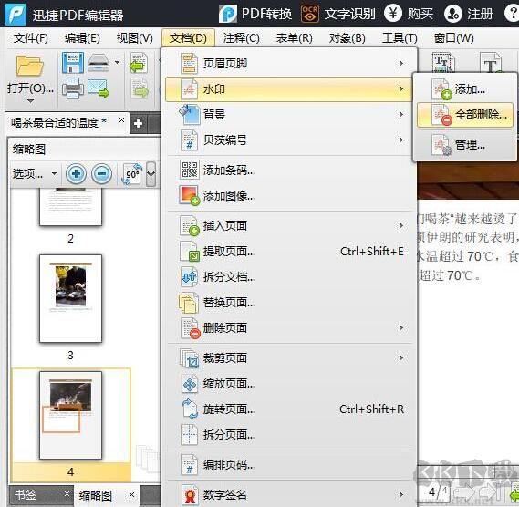Click 添加 add watermark in submenu
Viewport: 519px width, 507px height.
465,88
